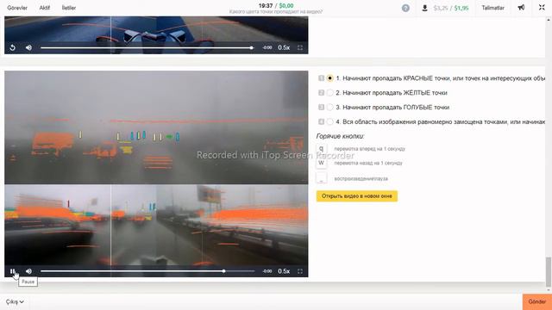
Task: Select option 3 ГОЛУБЫЕ точки radio button
Action: [x=329, y=107]
